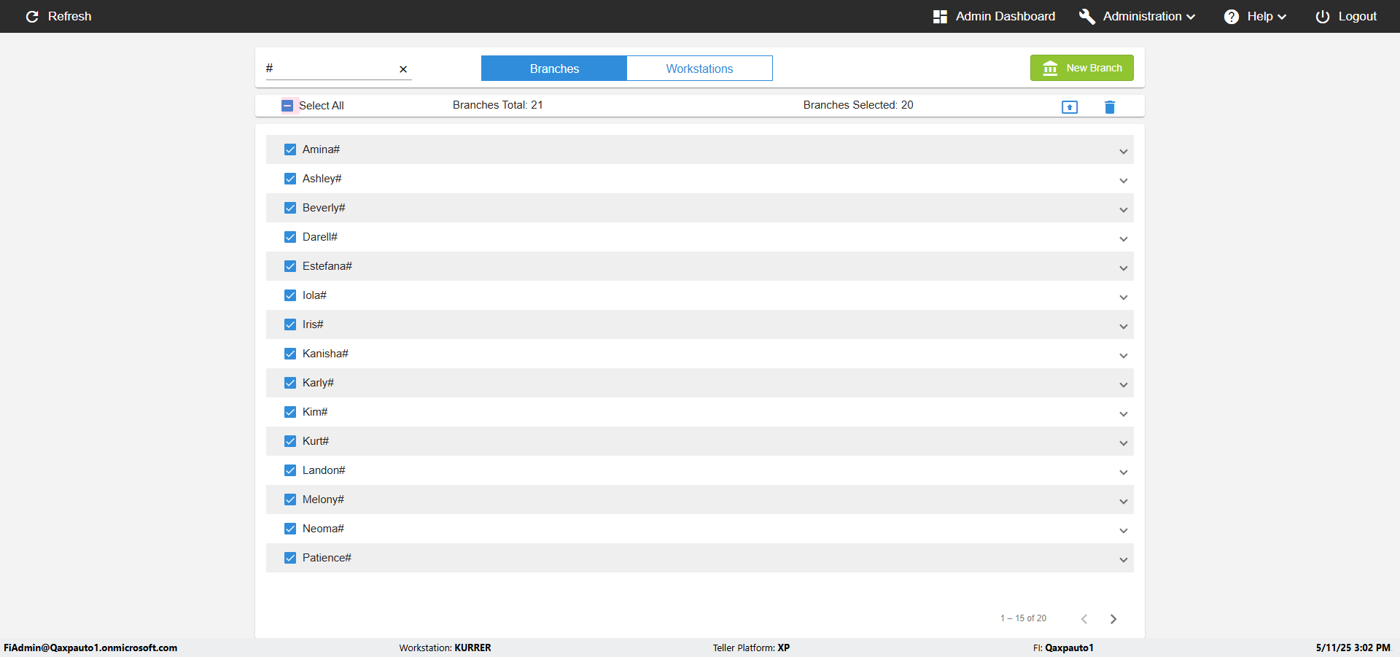Uncheck the Estefana# branch checkbox

click(x=290, y=266)
